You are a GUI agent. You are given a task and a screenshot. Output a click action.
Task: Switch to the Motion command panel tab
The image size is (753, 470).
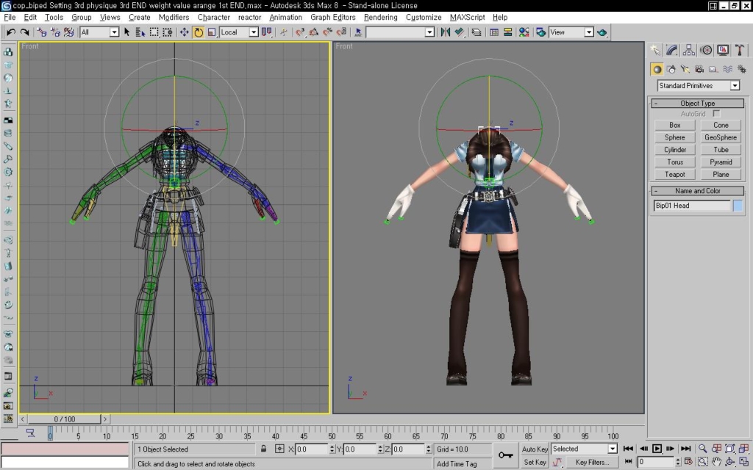pyautogui.click(x=706, y=50)
